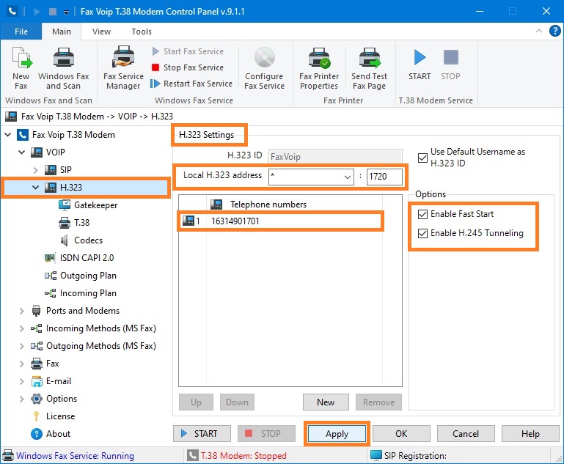Switch to the Tools tab
The width and height of the screenshot is (564, 464).
142,32
